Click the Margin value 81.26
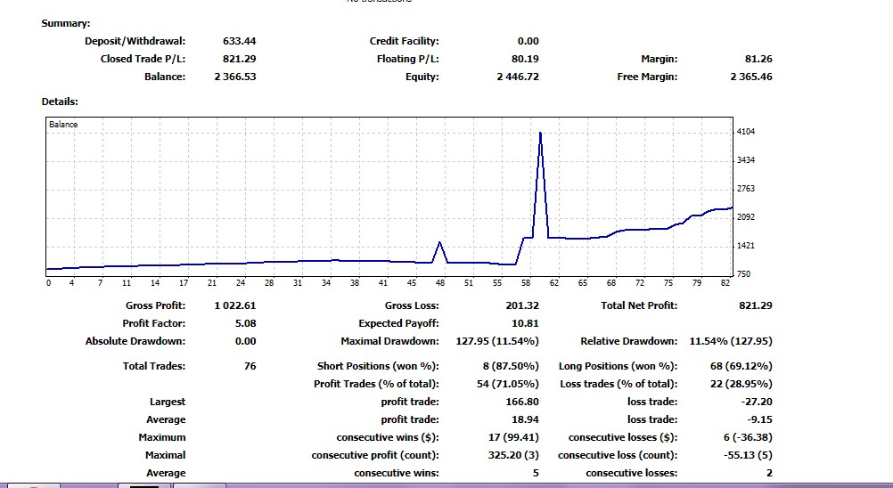Screen dimensions: 893x488 pos(758,59)
